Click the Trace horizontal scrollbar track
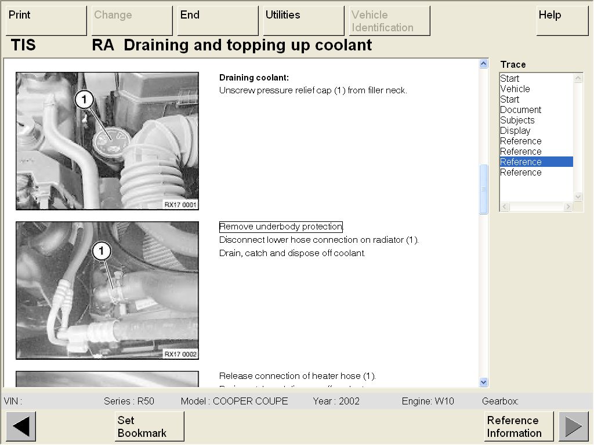Viewport: 594px width, 445px height. click(536, 207)
